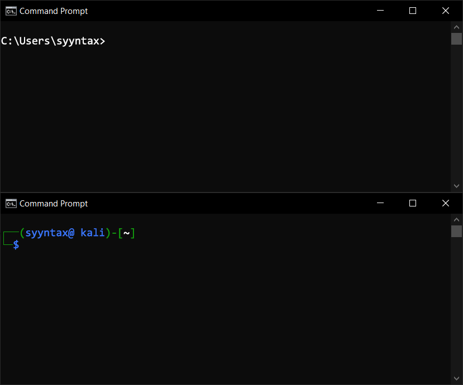Minimize the top Command Prompt window
Viewport: 463px width, 385px height.
380,11
